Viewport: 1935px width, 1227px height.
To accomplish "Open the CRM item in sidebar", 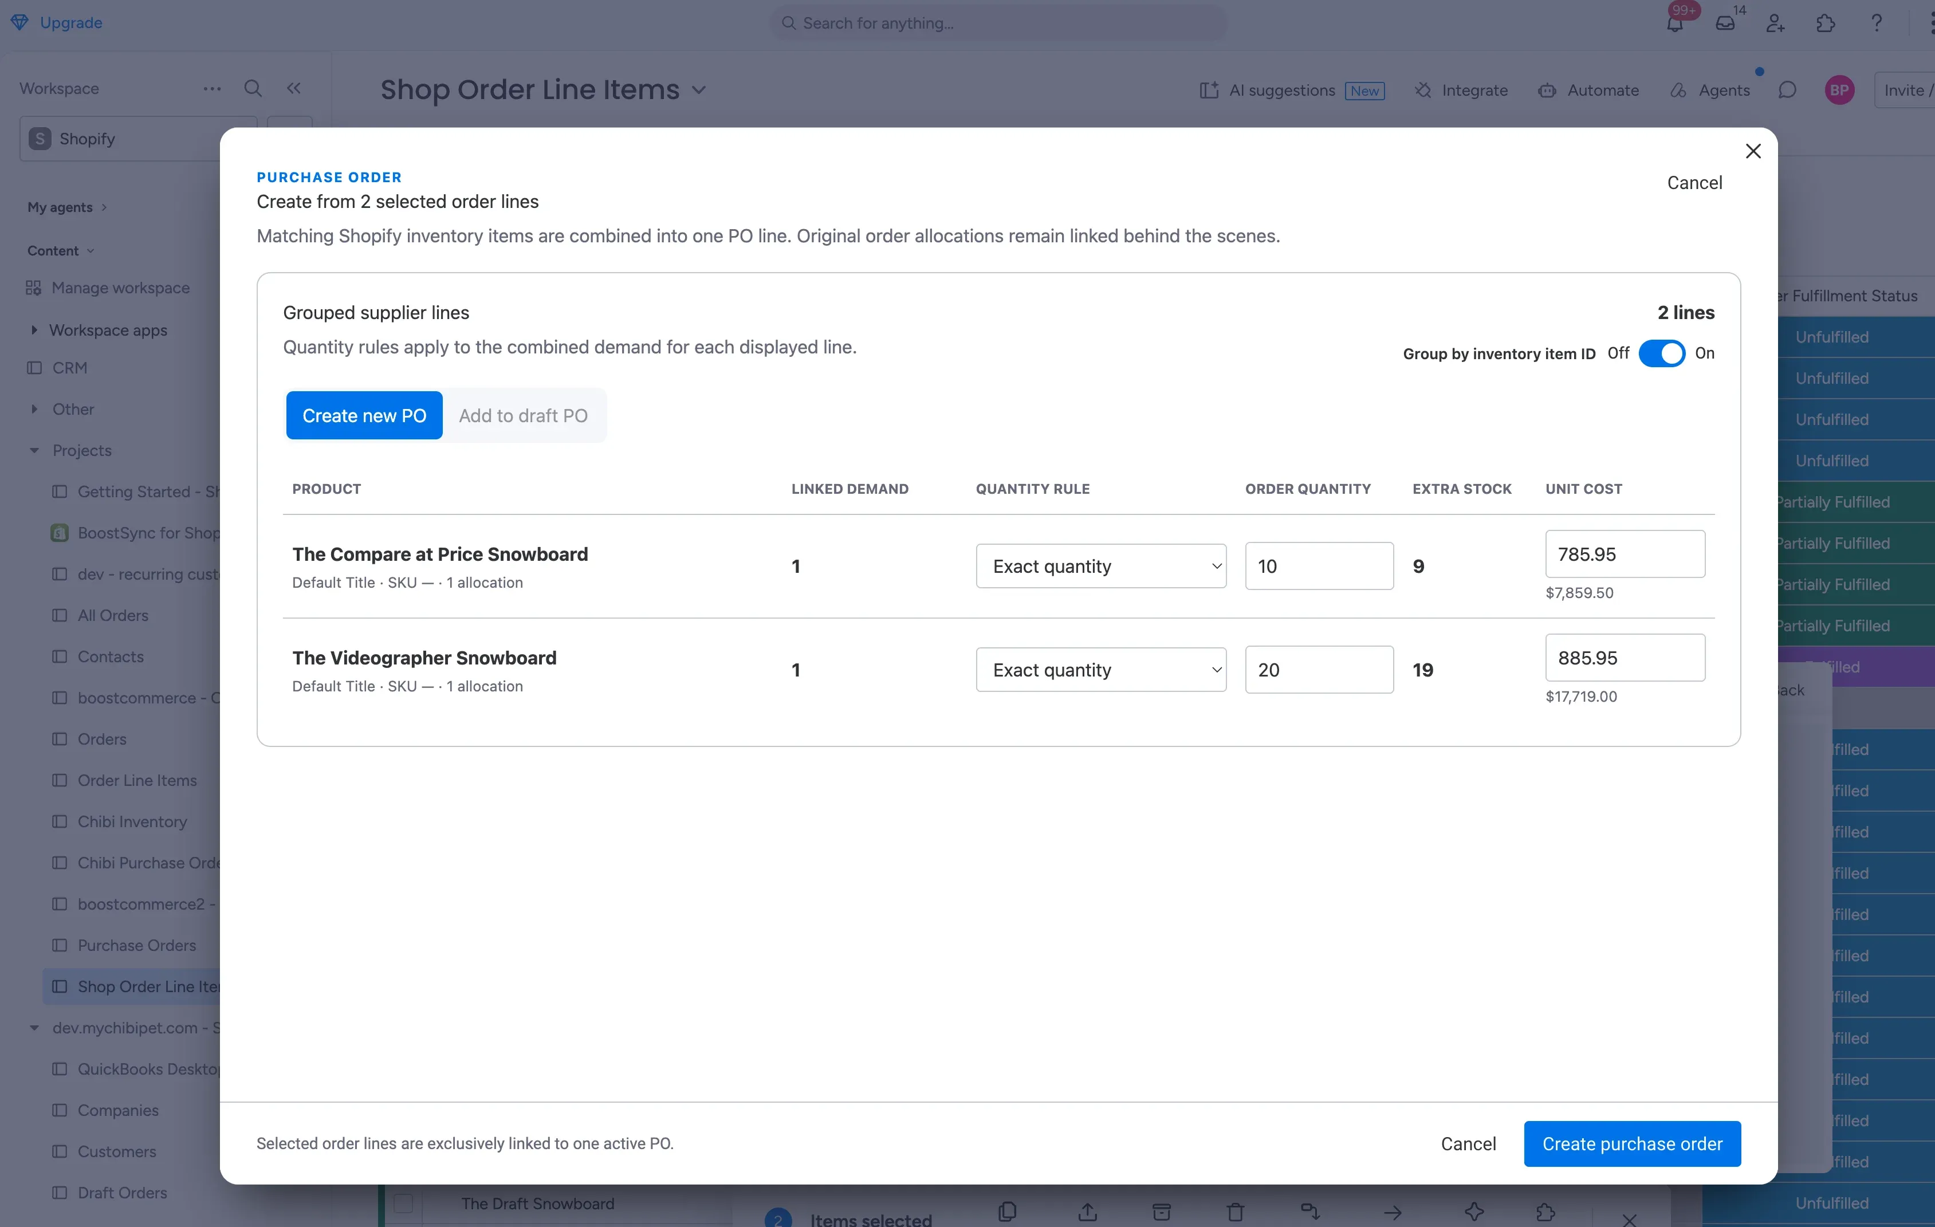I will point(69,367).
